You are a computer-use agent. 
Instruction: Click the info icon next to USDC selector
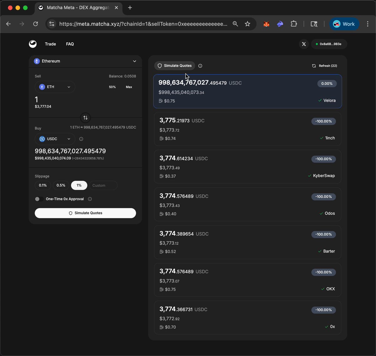81,139
